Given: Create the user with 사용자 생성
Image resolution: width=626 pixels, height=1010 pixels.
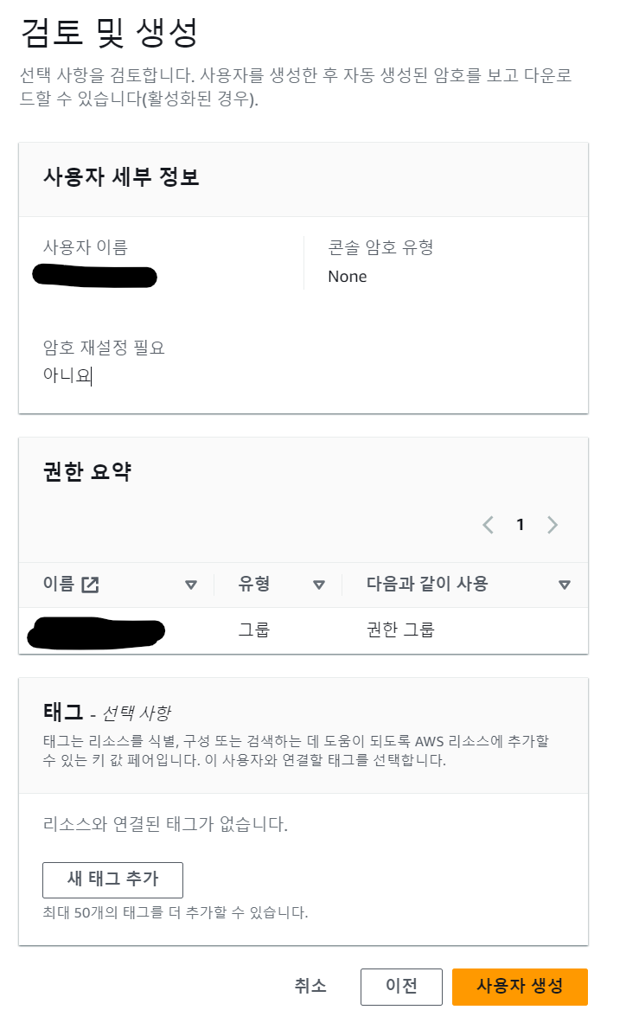Looking at the screenshot, I should pyautogui.click(x=520, y=986).
